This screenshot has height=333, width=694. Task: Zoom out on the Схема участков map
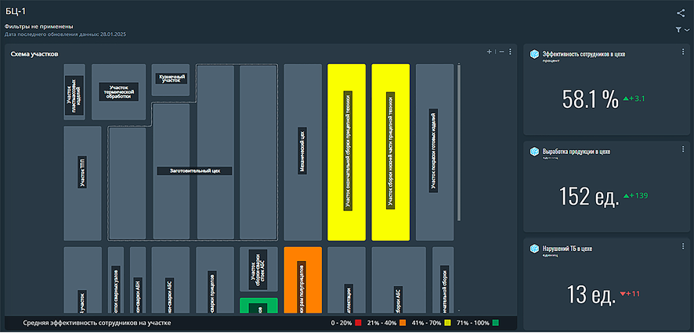pyautogui.click(x=501, y=52)
